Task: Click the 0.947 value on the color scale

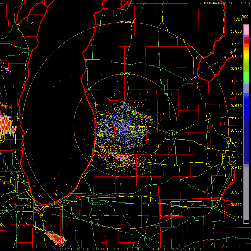Action: 236,44
